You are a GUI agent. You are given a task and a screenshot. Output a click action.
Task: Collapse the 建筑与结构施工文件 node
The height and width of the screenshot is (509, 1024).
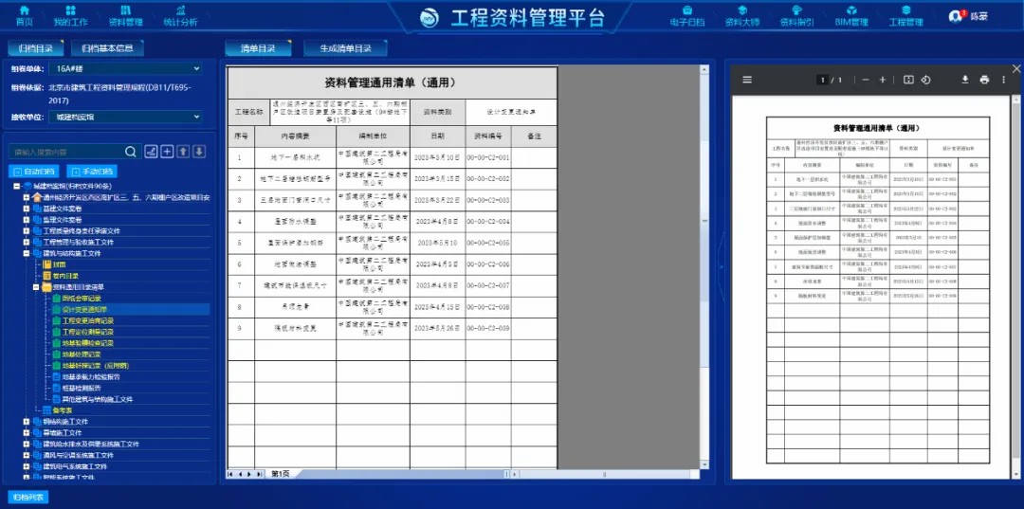(27, 253)
